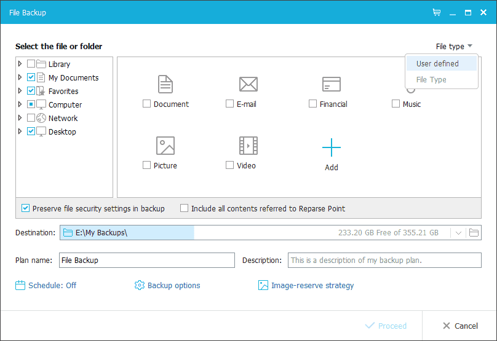497x341 pixels.
Task: Select File Type from dropdown menu
Action: click(x=442, y=79)
